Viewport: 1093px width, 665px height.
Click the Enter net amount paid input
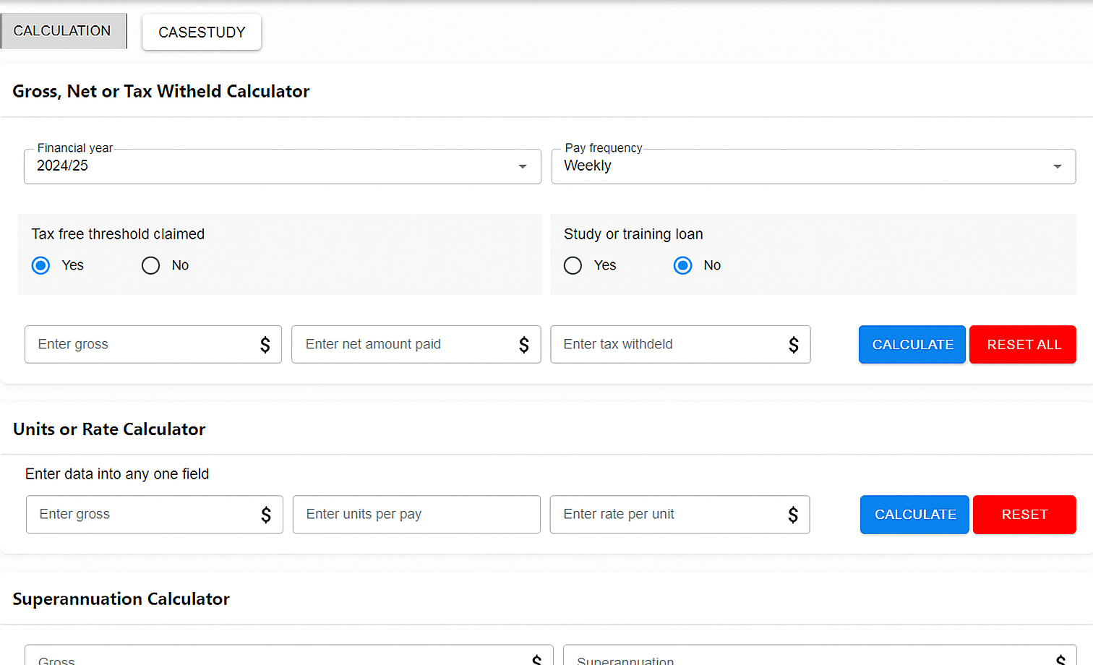405,345
